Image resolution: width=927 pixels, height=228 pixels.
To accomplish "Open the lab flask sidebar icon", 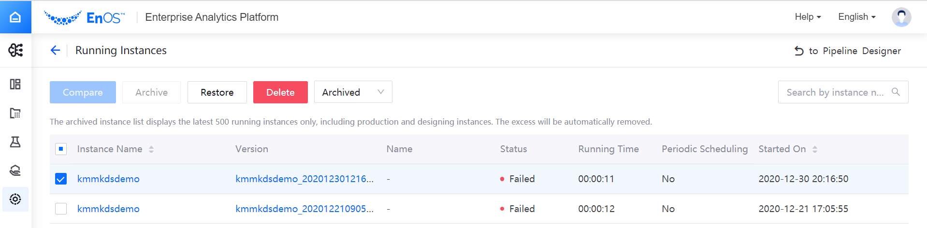I will 15,142.
